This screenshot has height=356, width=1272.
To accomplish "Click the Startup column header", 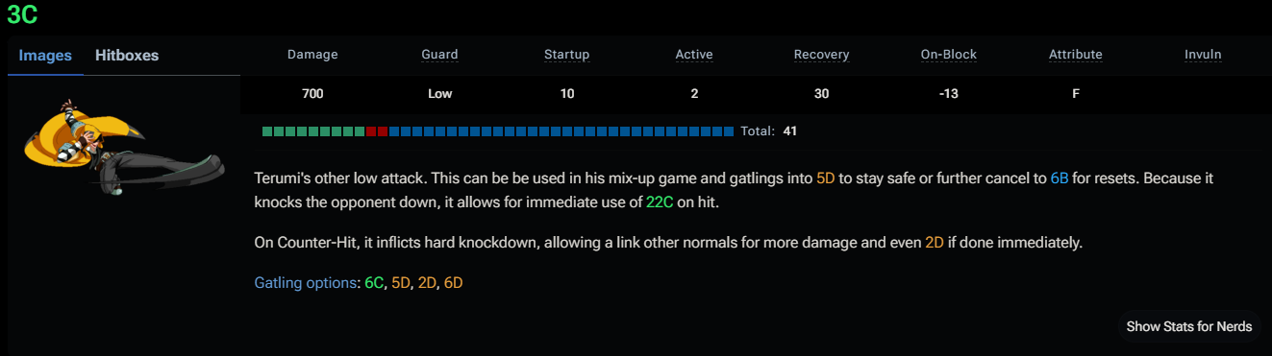I will (566, 55).
